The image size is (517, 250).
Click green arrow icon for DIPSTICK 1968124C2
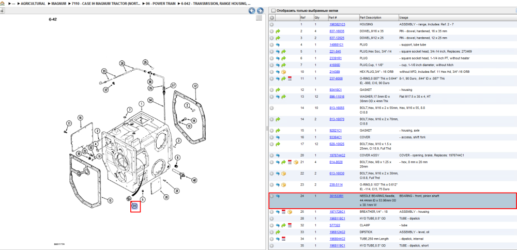coord(278,232)
